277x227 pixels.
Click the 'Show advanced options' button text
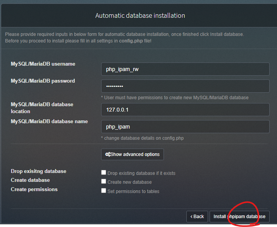point(135,154)
